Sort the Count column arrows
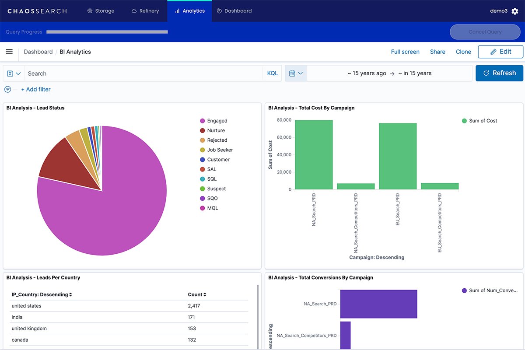This screenshot has width=525, height=350. pos(205,295)
